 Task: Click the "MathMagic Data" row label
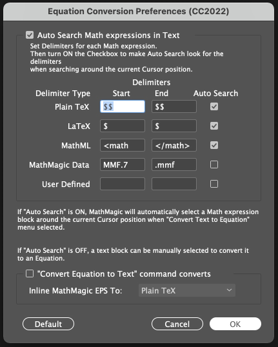(59, 165)
